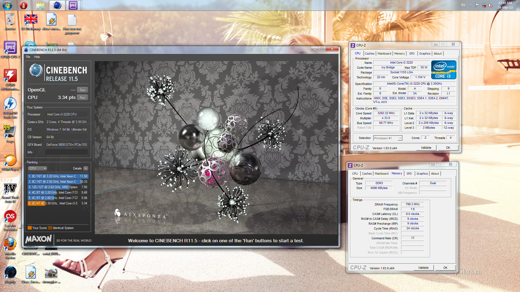Click OK in upper CPU-Z window
The height and width of the screenshot is (292, 520).
[x=448, y=148]
